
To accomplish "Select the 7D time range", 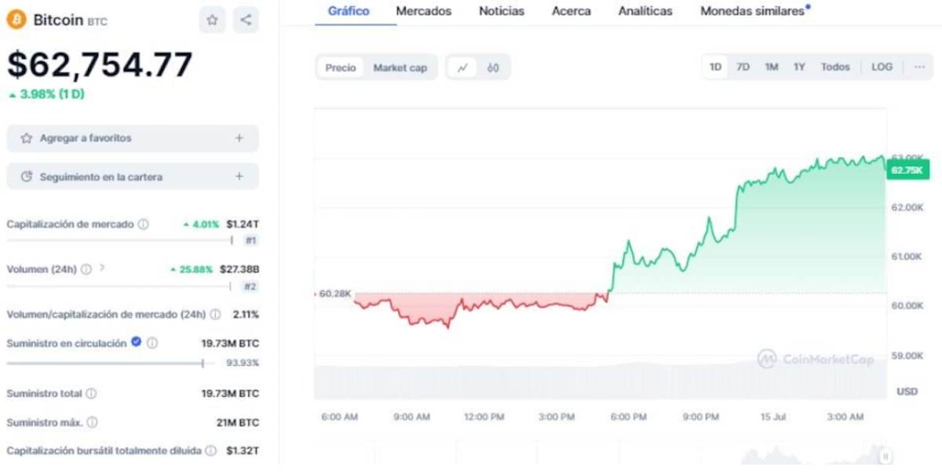I will 743,67.
